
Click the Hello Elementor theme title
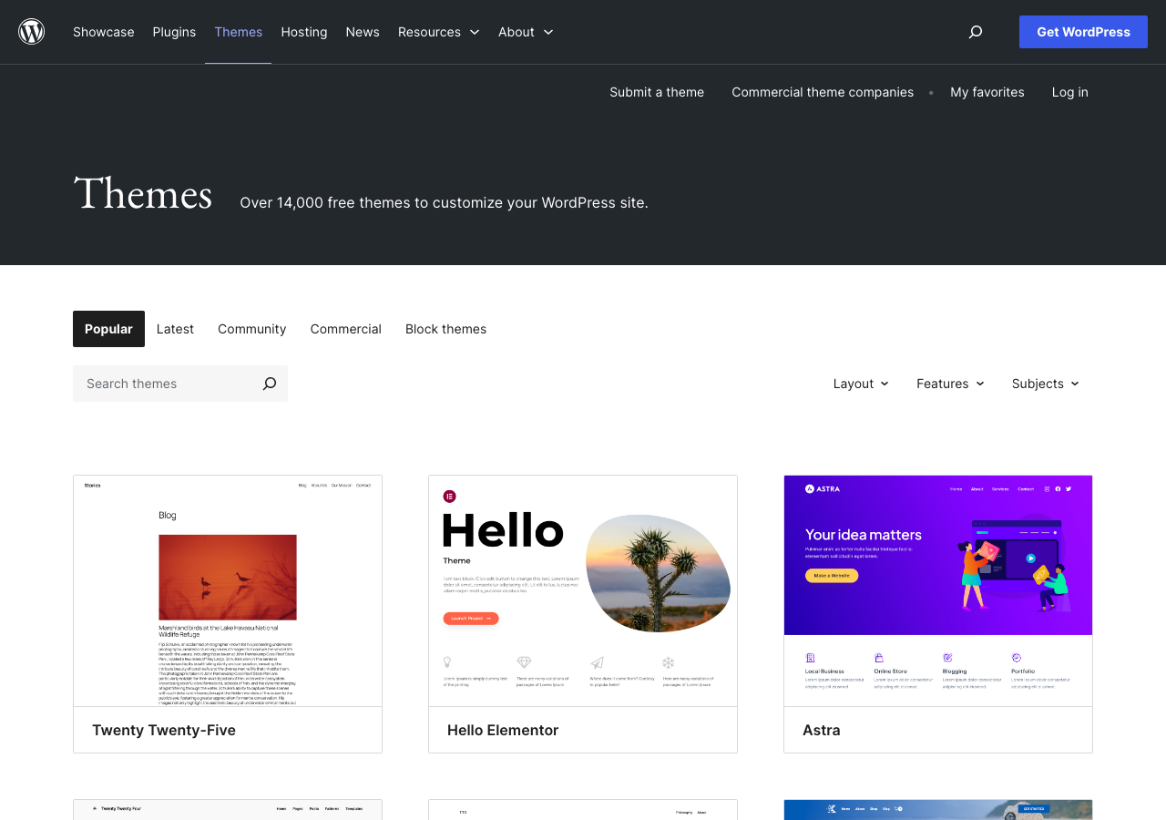coord(503,730)
